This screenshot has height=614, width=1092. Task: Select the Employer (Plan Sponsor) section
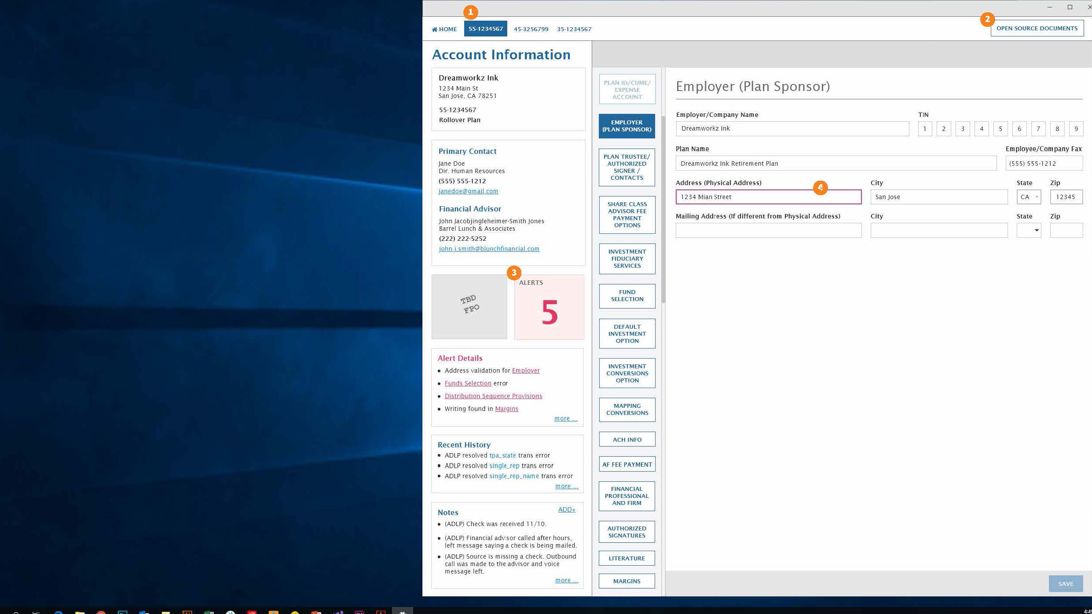[627, 126]
